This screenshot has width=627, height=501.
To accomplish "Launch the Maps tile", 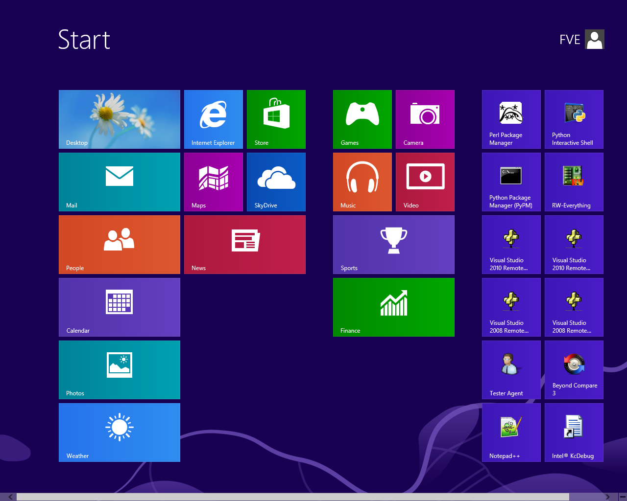I will coord(214,182).
